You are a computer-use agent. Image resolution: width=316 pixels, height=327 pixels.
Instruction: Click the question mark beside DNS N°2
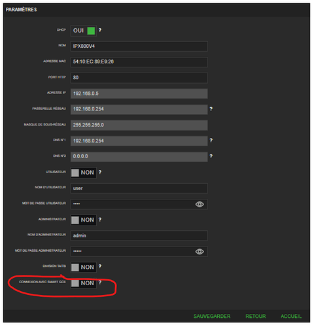(211, 156)
